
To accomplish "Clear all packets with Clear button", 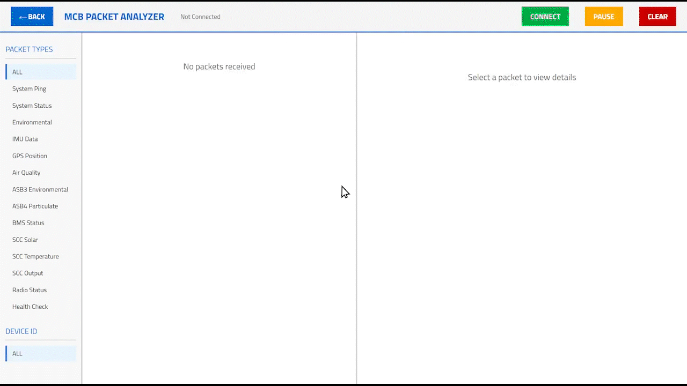I will 657,17.
